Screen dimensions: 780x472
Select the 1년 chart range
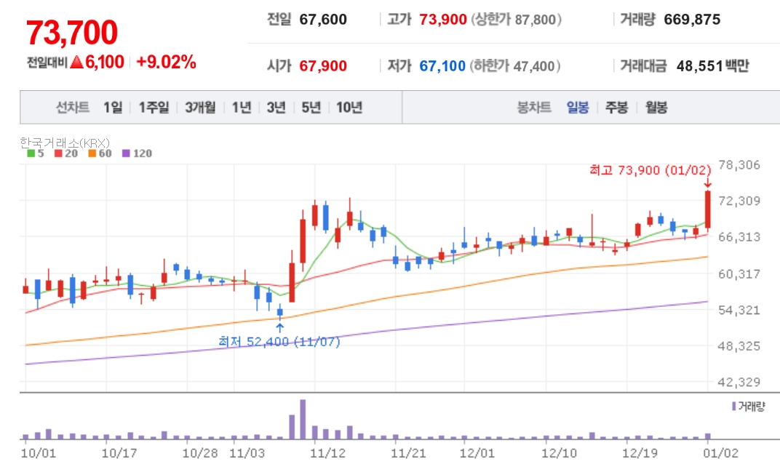[242, 108]
